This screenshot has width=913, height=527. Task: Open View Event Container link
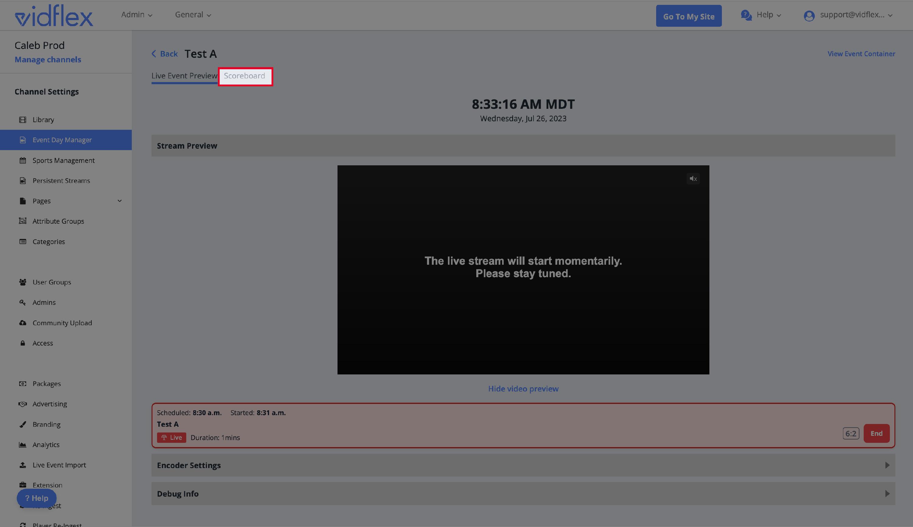coord(861,54)
